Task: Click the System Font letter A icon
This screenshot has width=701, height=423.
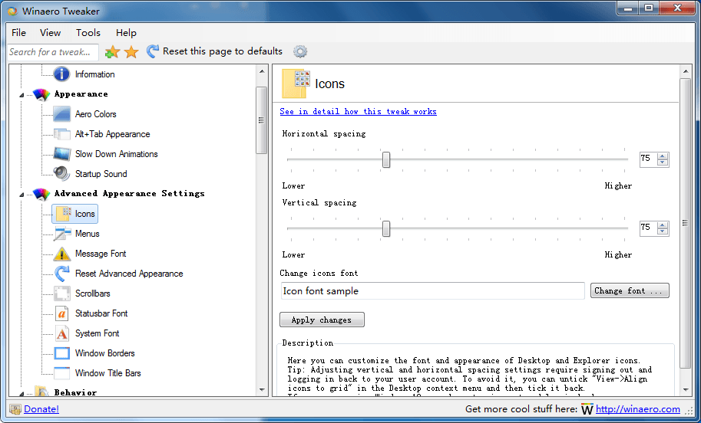Action: [x=61, y=333]
